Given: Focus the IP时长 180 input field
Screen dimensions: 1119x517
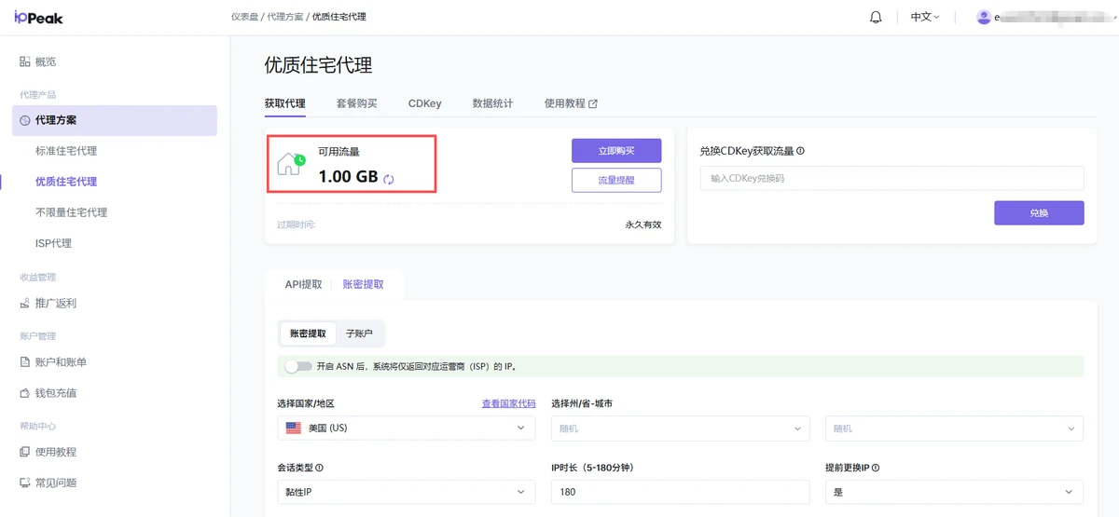Looking at the screenshot, I should (x=681, y=492).
